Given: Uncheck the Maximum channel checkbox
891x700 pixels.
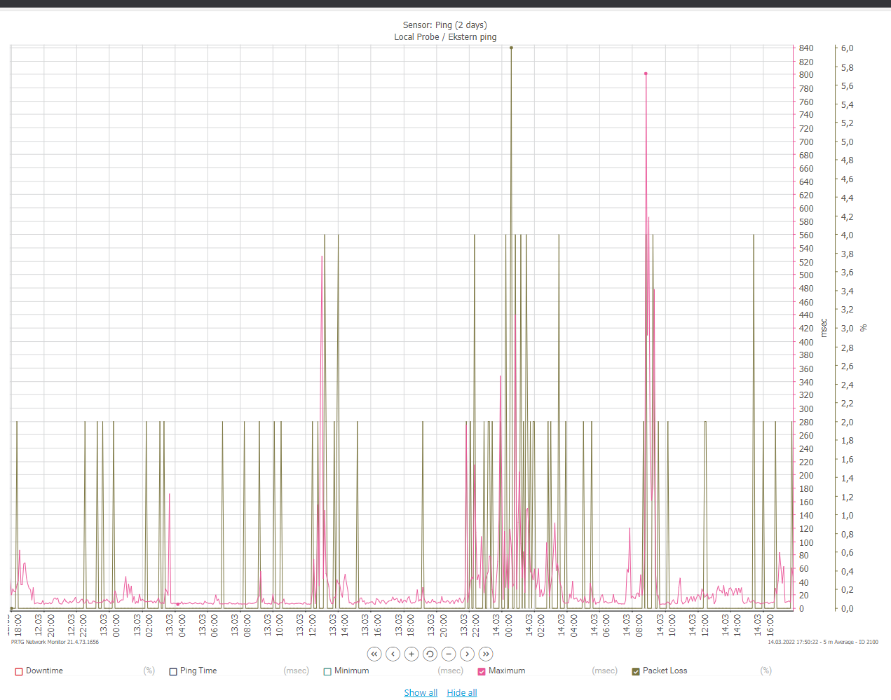Looking at the screenshot, I should click(482, 671).
